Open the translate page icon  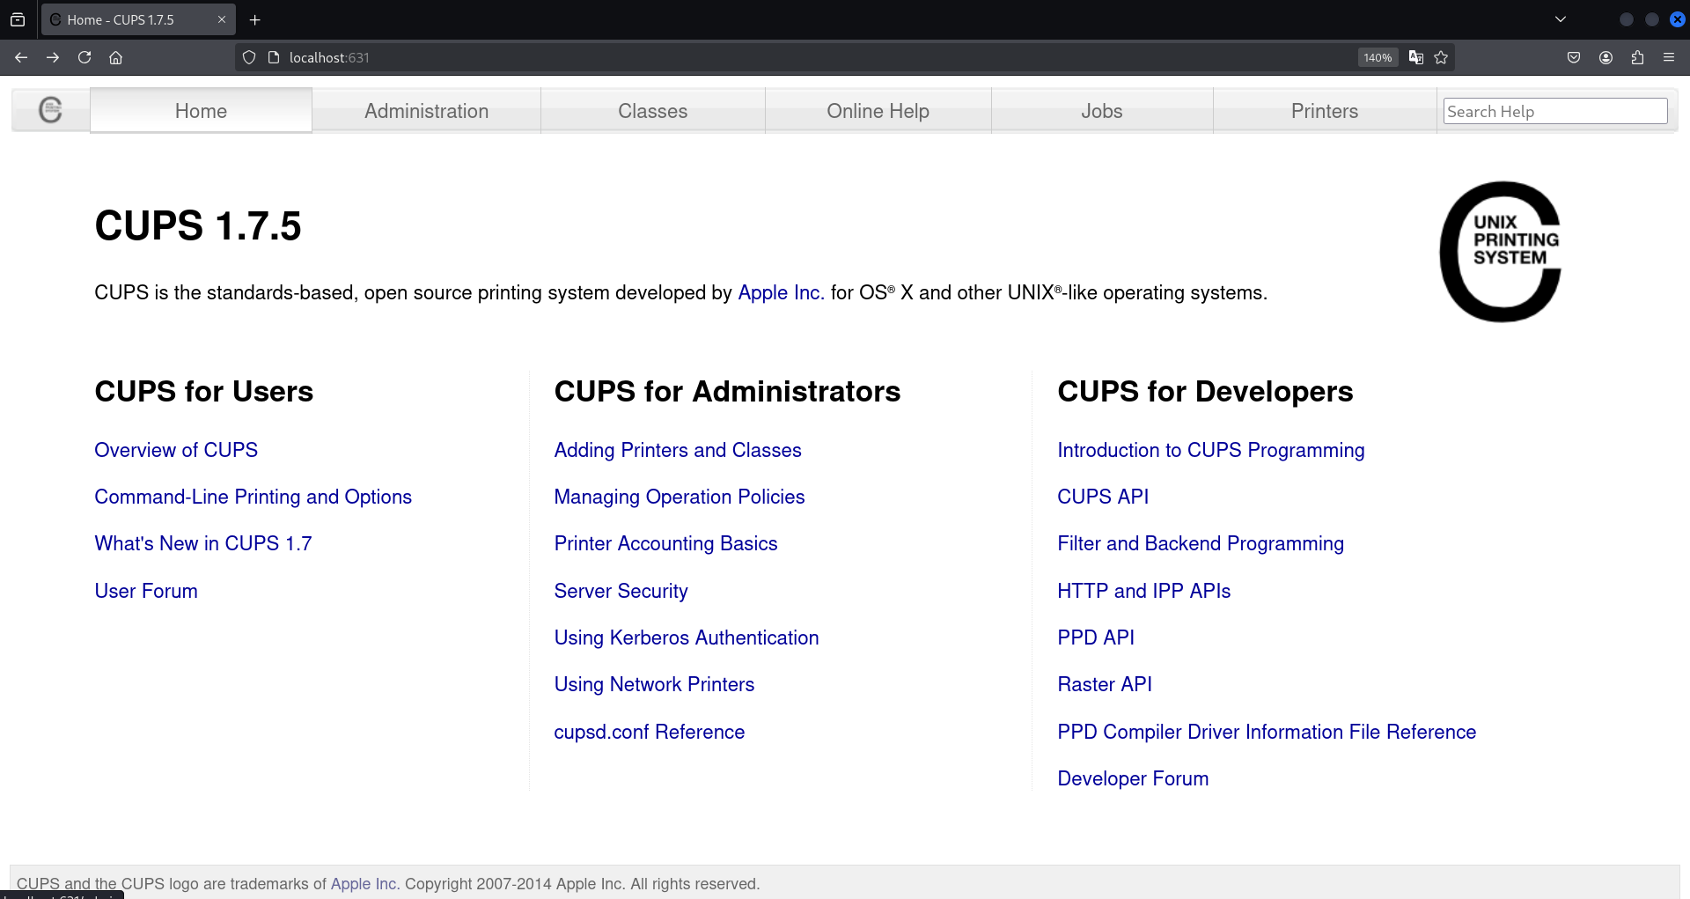click(1415, 57)
